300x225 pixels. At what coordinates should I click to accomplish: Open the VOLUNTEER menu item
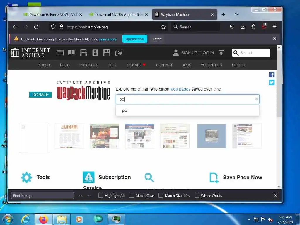pos(212,65)
